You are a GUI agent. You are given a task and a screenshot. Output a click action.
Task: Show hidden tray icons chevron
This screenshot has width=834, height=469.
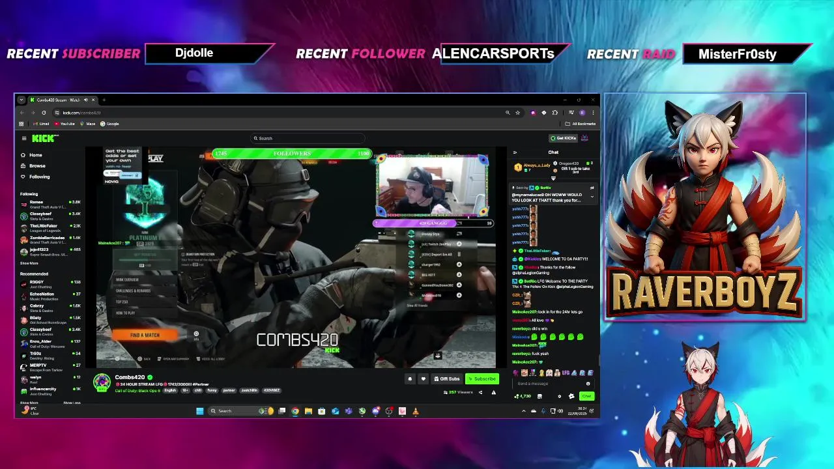click(x=524, y=411)
